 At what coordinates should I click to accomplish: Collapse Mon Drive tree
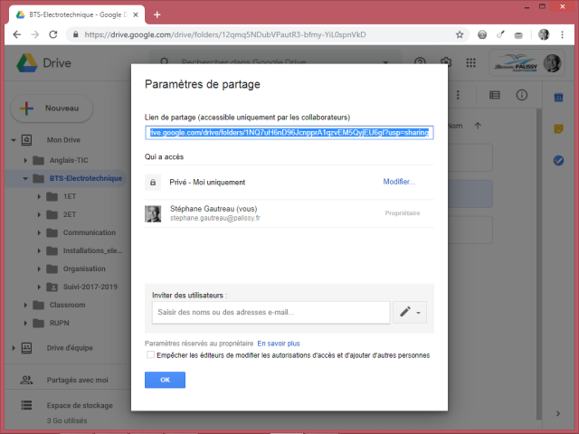[14, 140]
